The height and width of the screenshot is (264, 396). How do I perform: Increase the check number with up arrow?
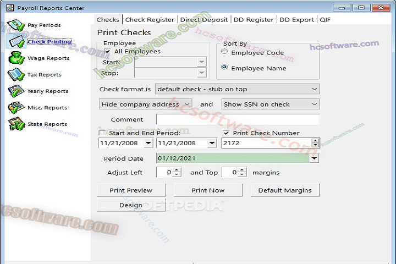coord(315,141)
